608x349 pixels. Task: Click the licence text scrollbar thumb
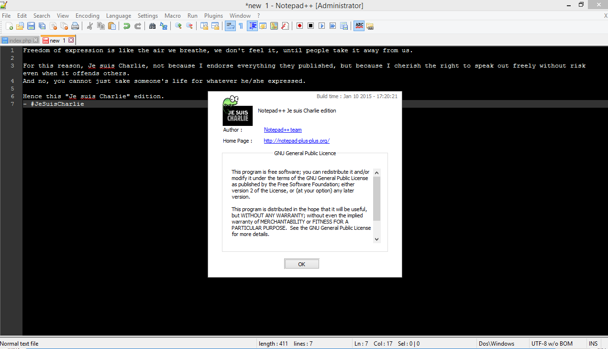point(376,199)
